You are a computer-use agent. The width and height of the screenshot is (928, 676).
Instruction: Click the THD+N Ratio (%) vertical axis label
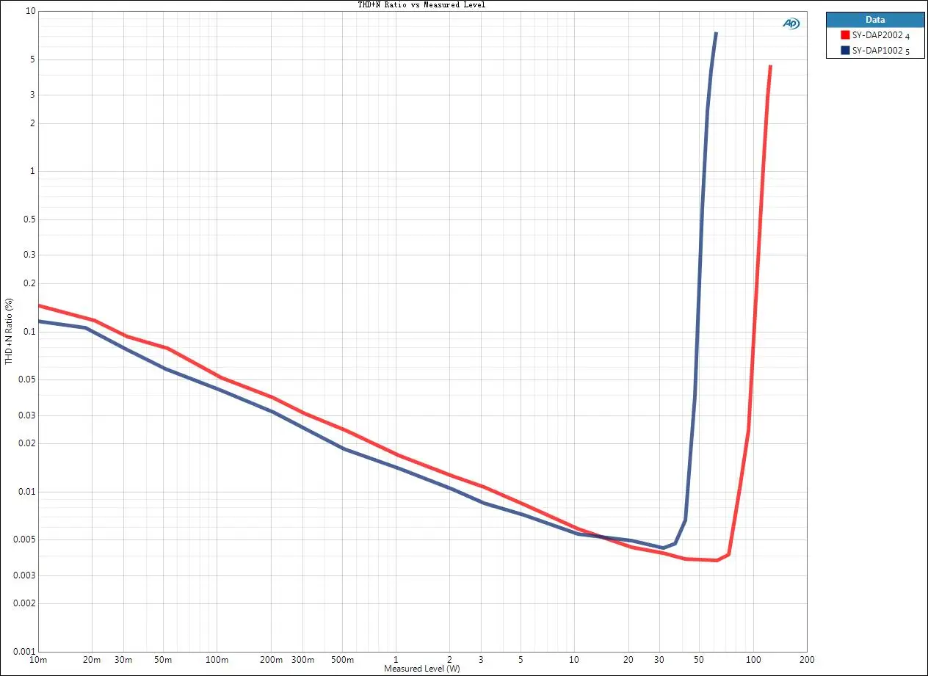click(x=9, y=331)
